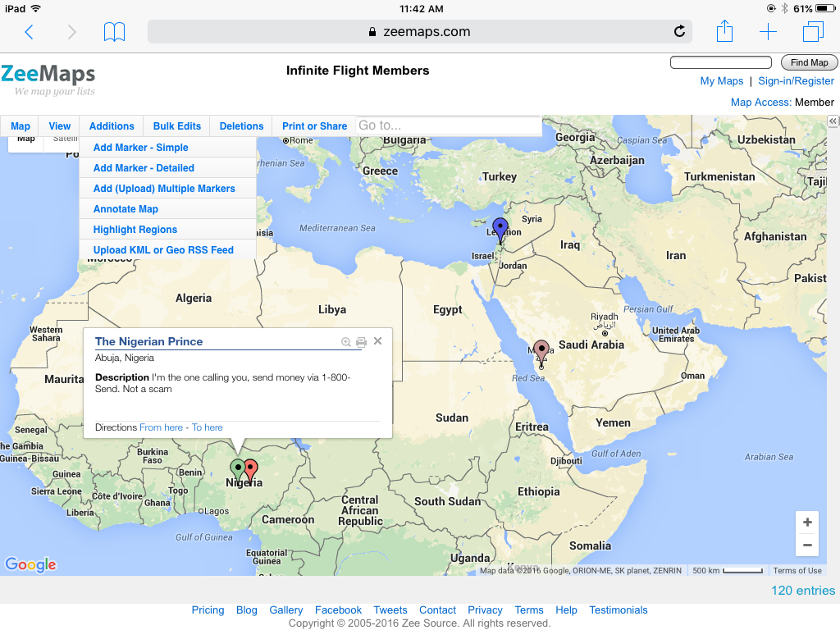Click the Infinite Flight Members map title

coord(358,71)
